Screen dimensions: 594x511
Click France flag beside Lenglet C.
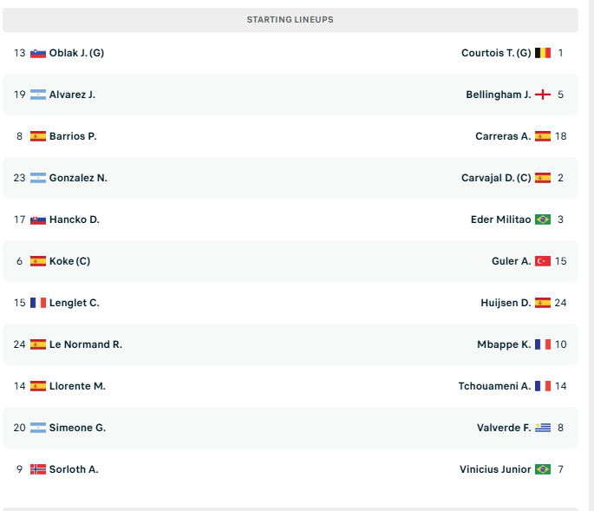tap(38, 303)
